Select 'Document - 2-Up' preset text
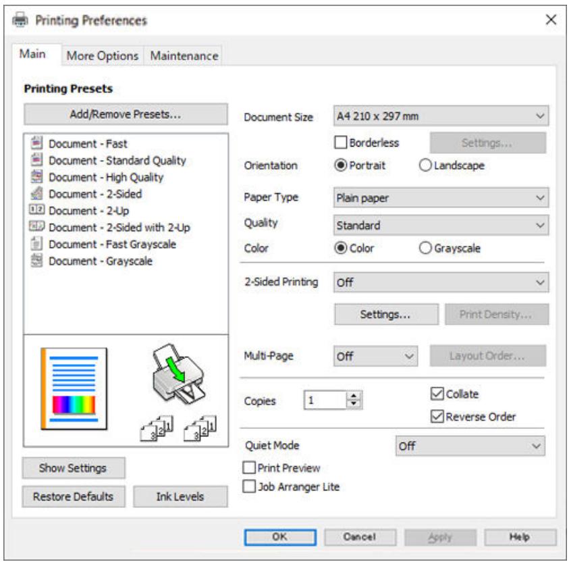The image size is (569, 562). 89,211
